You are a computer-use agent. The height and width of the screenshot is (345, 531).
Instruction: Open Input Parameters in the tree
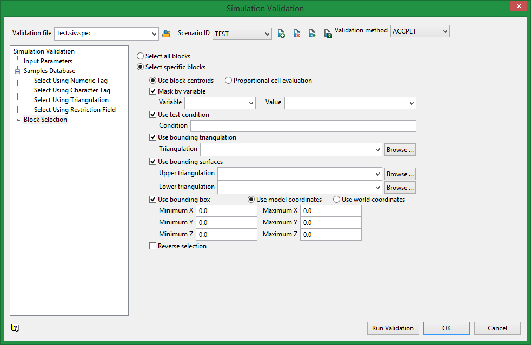point(48,61)
